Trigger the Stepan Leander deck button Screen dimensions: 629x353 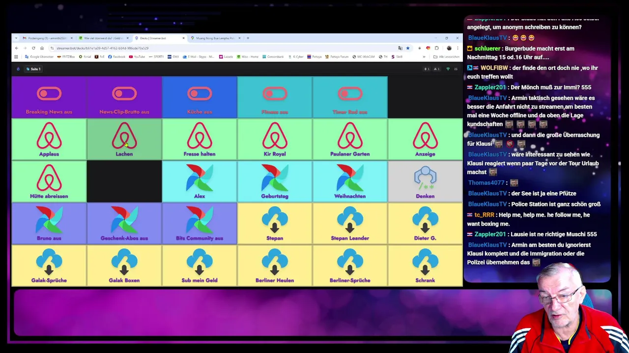pyautogui.click(x=350, y=224)
